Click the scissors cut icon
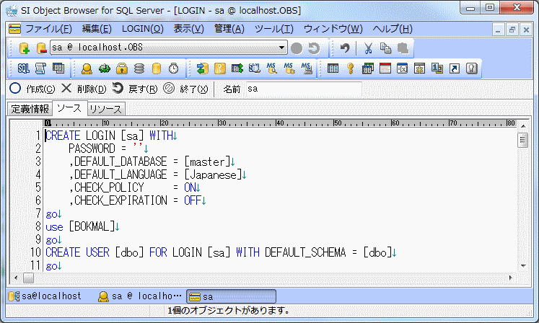 pos(368,48)
